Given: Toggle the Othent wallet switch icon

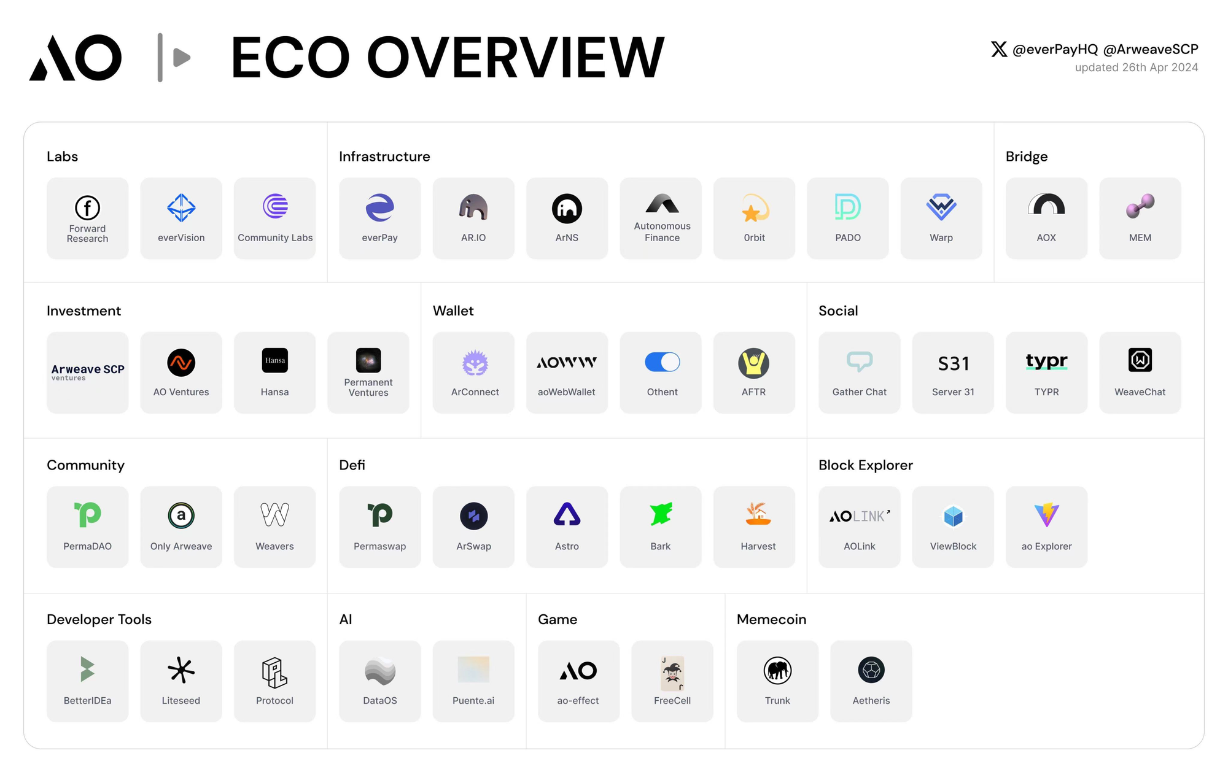Looking at the screenshot, I should pyautogui.click(x=663, y=361).
